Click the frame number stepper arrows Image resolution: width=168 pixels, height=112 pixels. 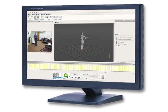tap(78, 74)
